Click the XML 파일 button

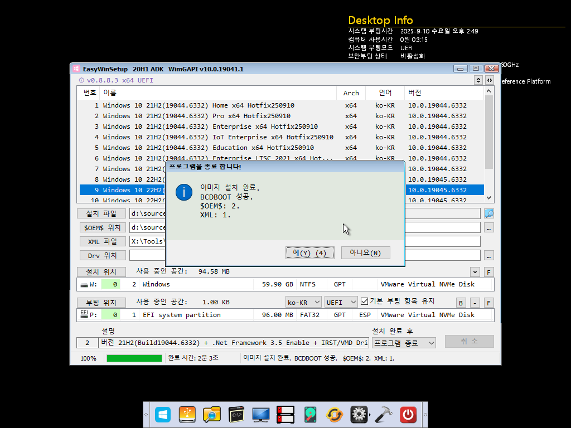point(103,241)
